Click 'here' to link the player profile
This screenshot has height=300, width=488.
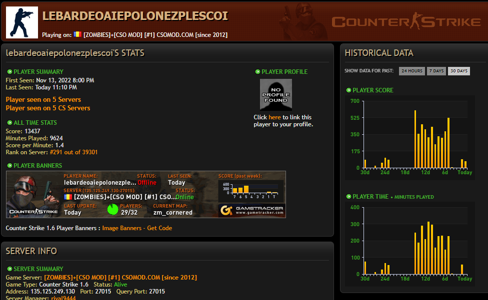(274, 117)
